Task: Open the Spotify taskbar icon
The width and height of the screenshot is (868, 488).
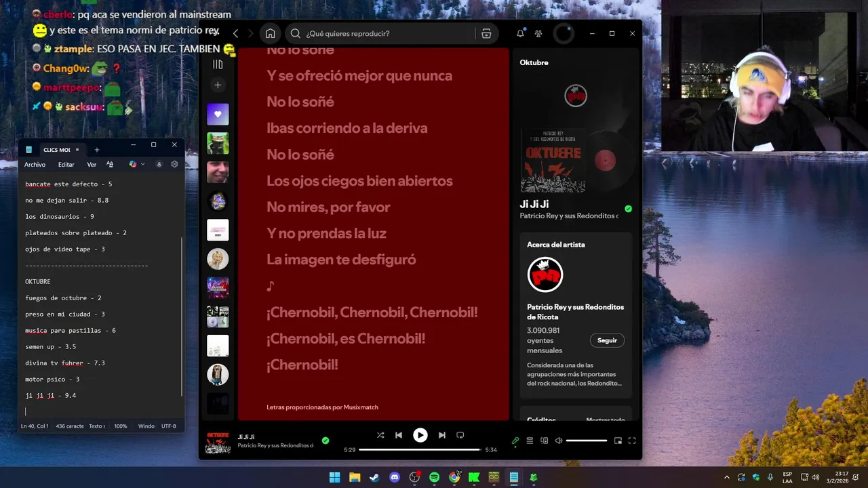Action: point(435,477)
